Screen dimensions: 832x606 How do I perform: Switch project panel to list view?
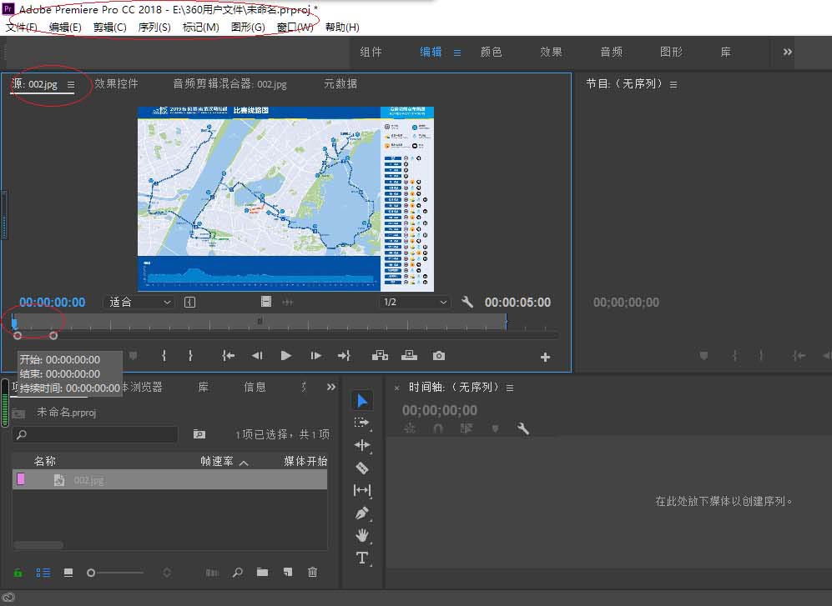(43, 573)
